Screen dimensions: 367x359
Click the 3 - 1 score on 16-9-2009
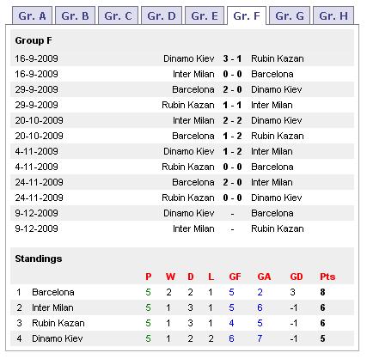(232, 58)
